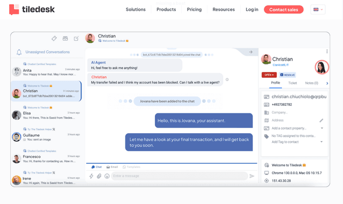Collapse the side panel with arrow icon
This screenshot has height=204, width=343.
pos(251,52)
